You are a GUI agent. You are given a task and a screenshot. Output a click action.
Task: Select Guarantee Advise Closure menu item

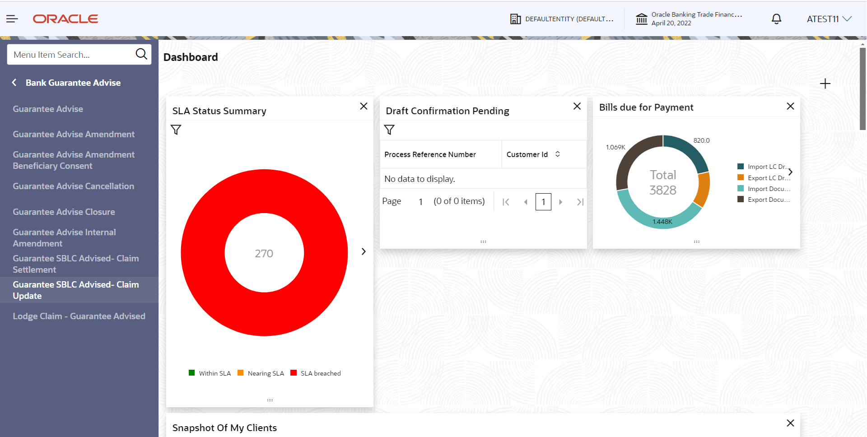coord(64,212)
